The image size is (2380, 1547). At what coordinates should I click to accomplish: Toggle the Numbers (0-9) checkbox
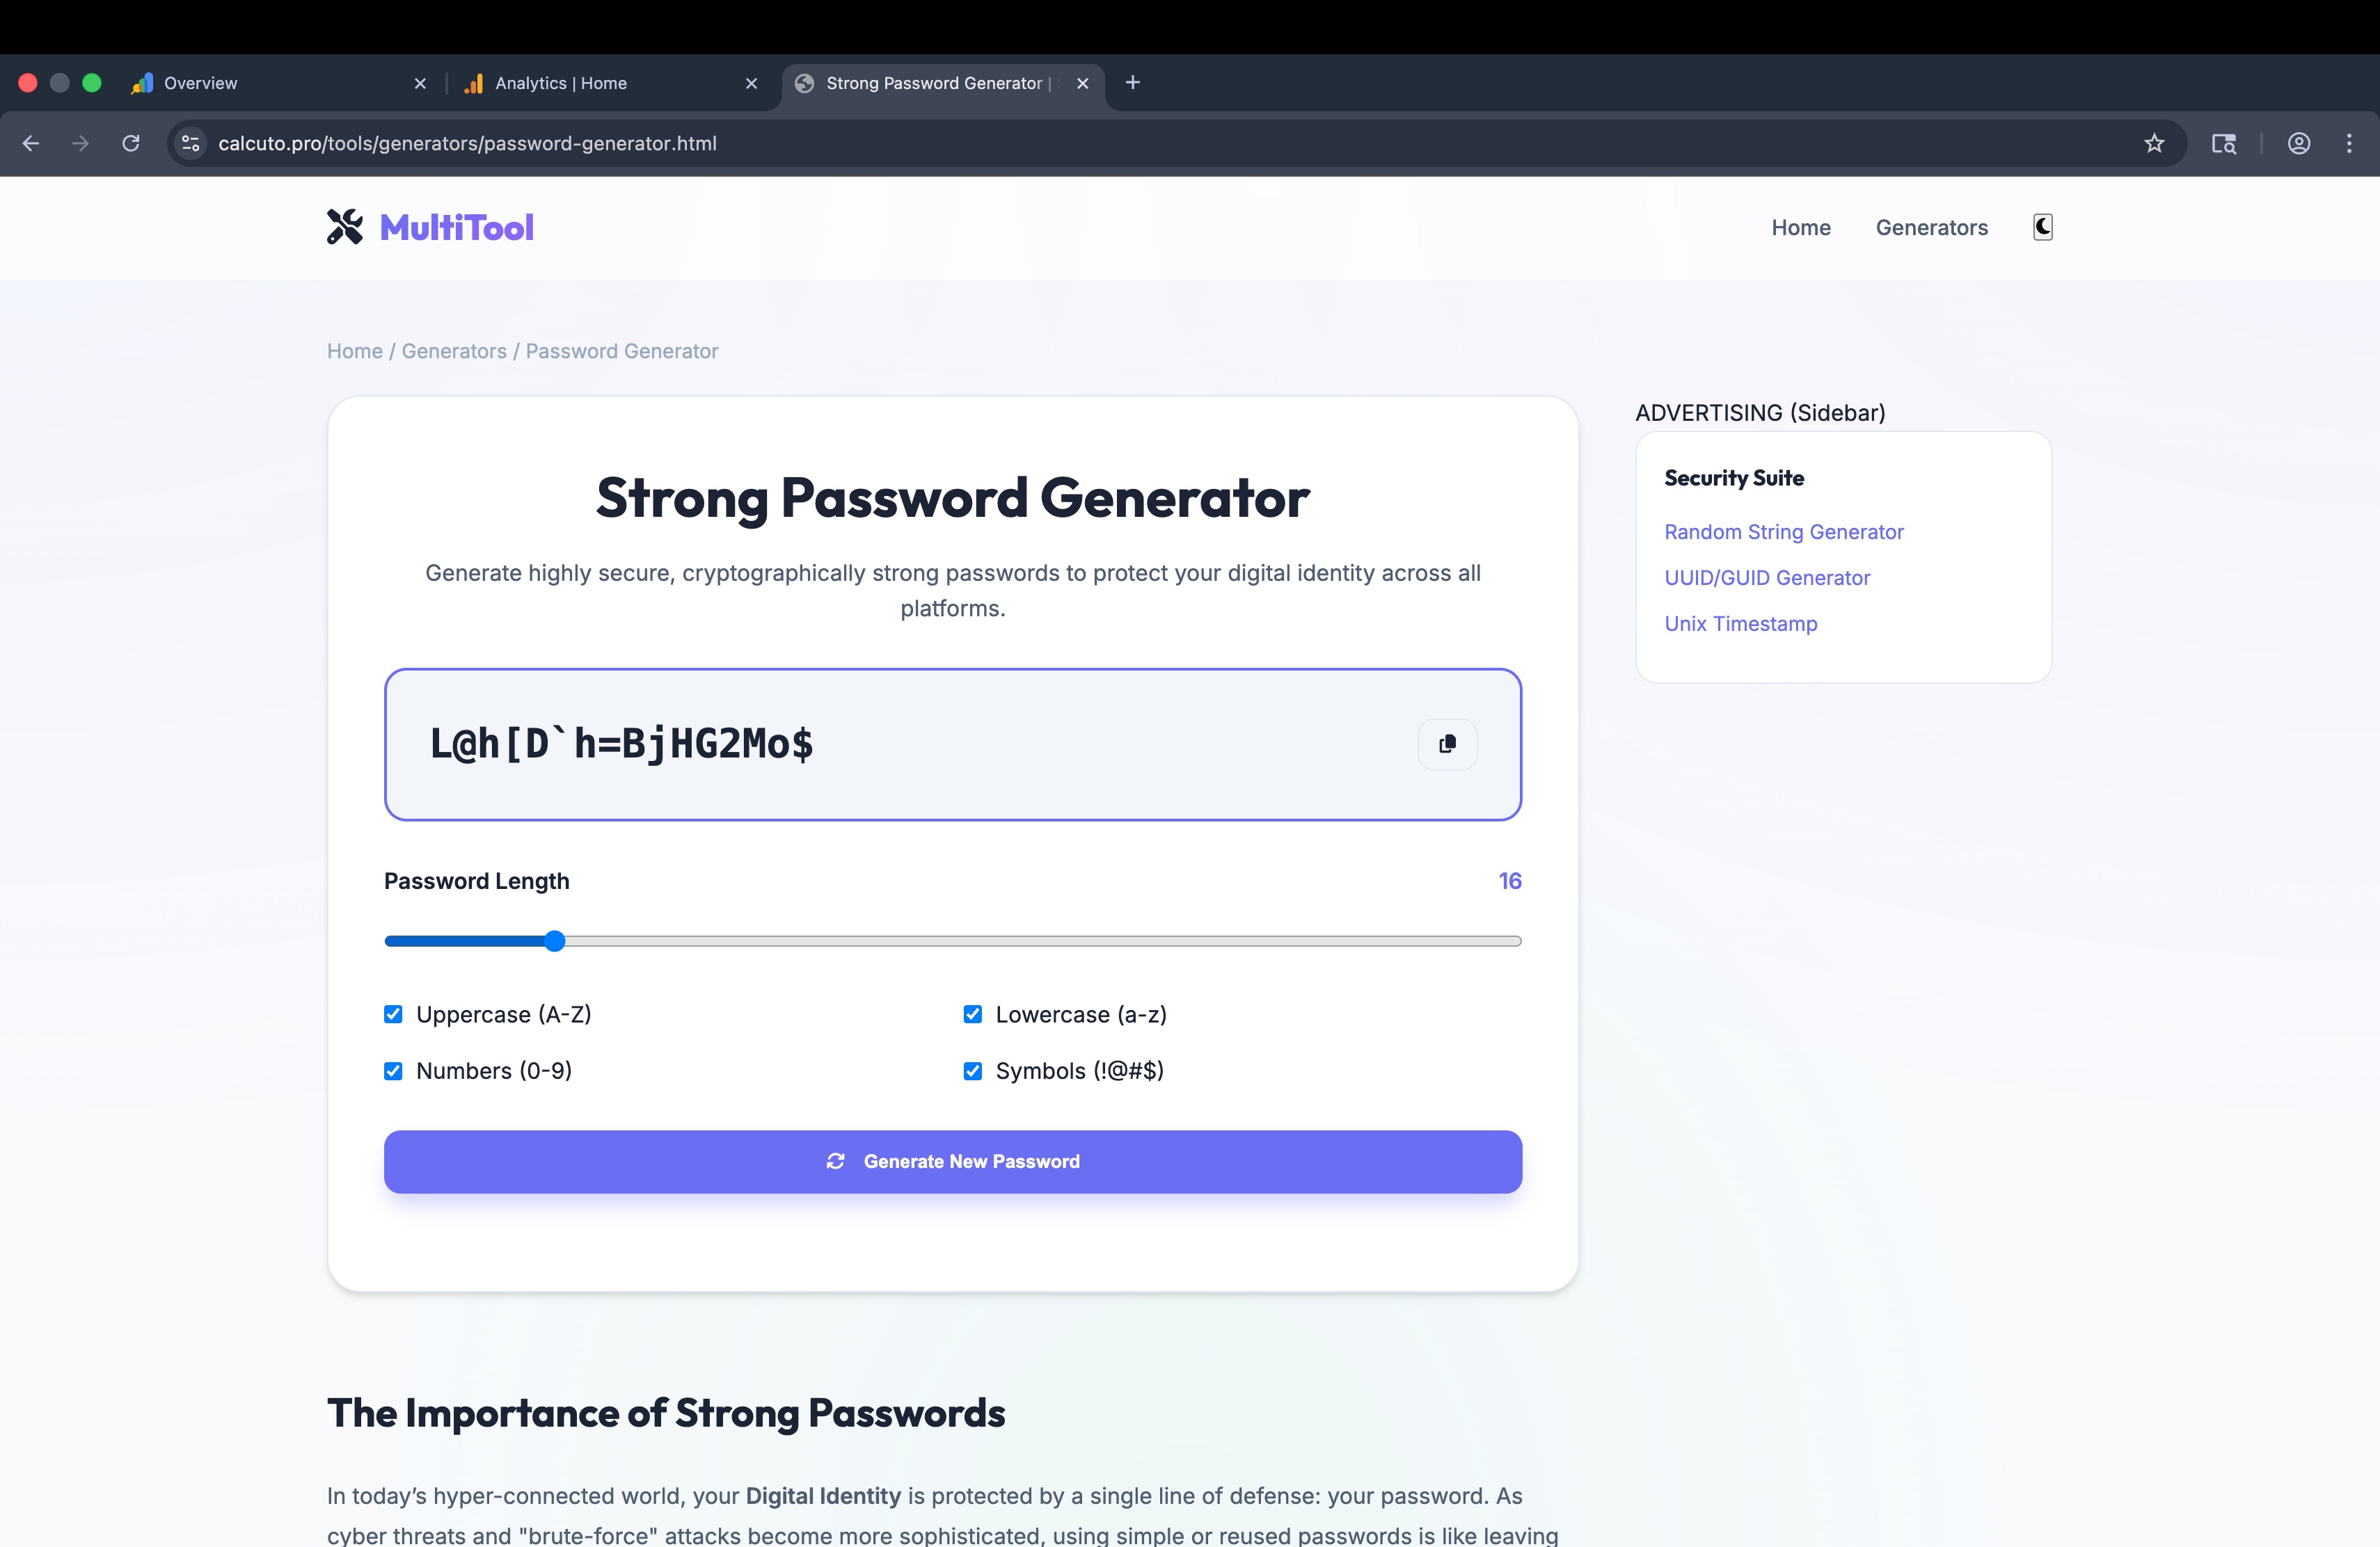(393, 1071)
